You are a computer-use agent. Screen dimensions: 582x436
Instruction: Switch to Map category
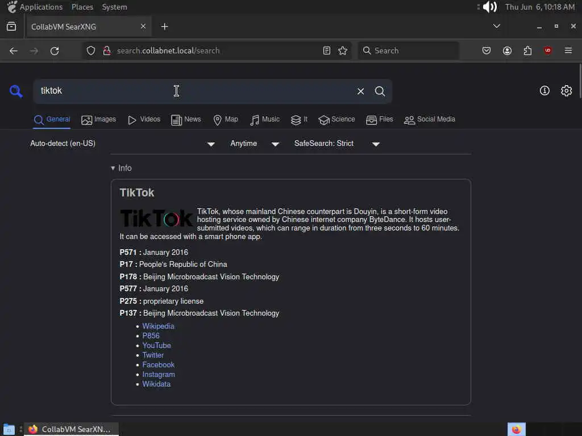click(x=226, y=119)
